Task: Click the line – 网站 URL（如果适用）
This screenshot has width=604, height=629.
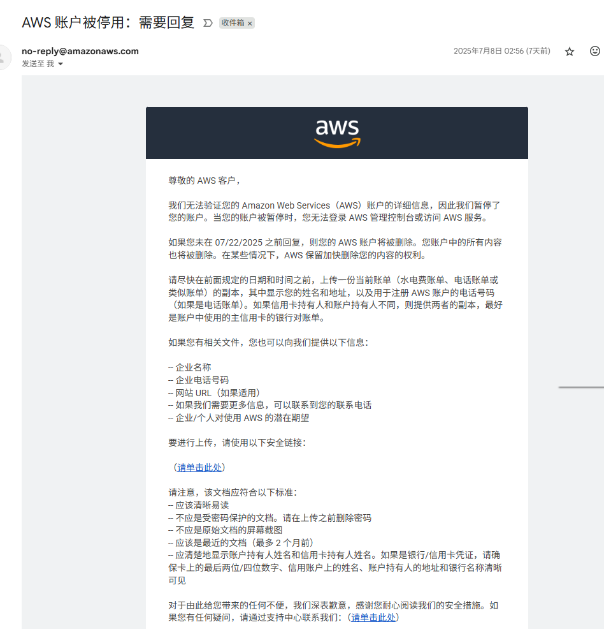Action: pyautogui.click(x=214, y=393)
